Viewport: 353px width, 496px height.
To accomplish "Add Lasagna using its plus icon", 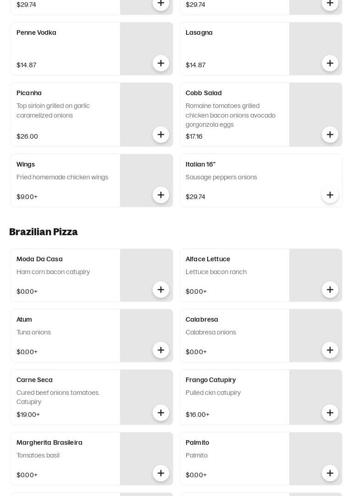I will click(330, 64).
